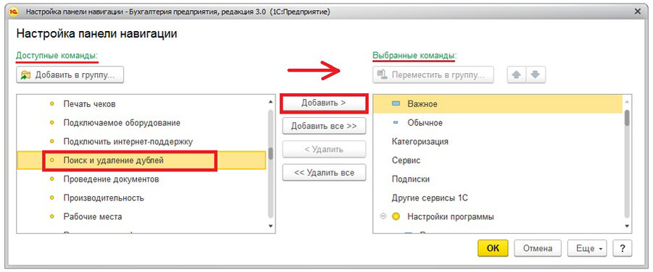Click the Move down arrow icon

536,75
